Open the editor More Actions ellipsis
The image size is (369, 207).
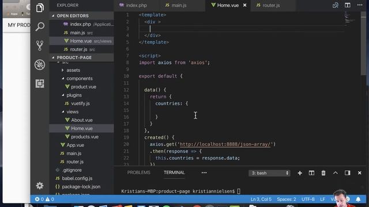pyautogui.click(x=360, y=5)
